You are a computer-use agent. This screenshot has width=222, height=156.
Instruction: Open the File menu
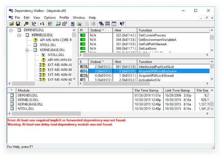[18, 17]
